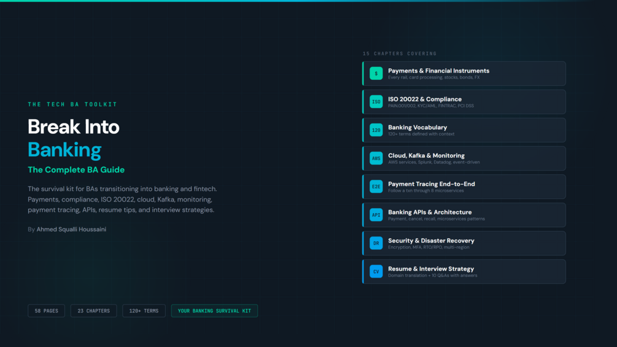Image resolution: width=617 pixels, height=347 pixels.
Task: Click the ISO badge icon
Action: click(376, 102)
